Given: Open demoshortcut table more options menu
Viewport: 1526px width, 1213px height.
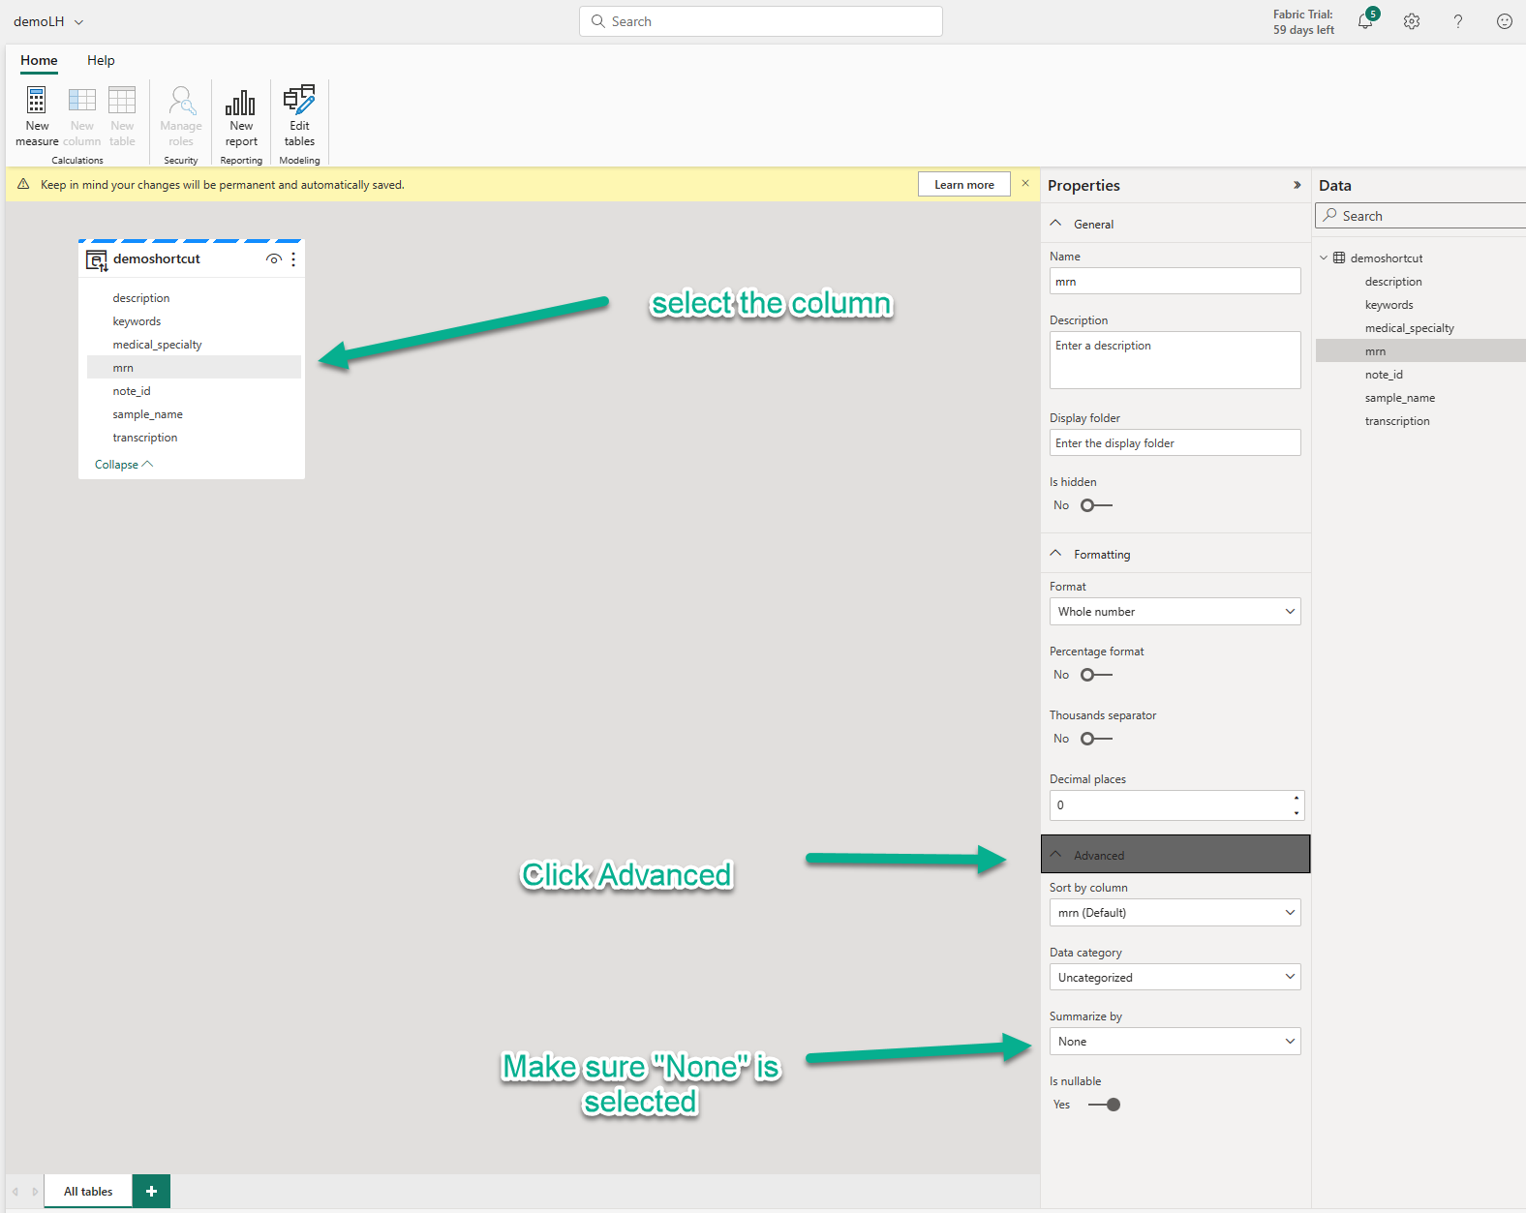Looking at the screenshot, I should 293,259.
